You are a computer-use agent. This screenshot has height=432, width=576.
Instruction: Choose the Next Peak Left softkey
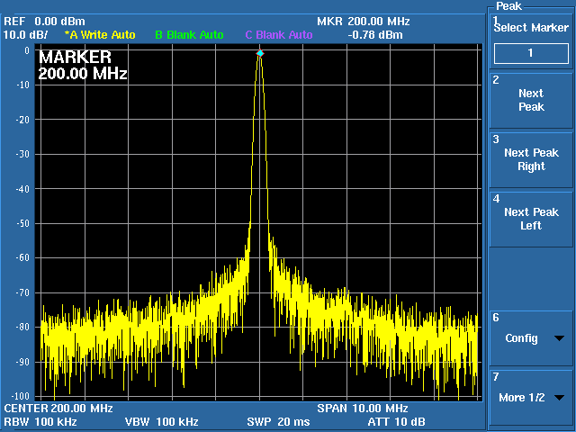coord(531,219)
